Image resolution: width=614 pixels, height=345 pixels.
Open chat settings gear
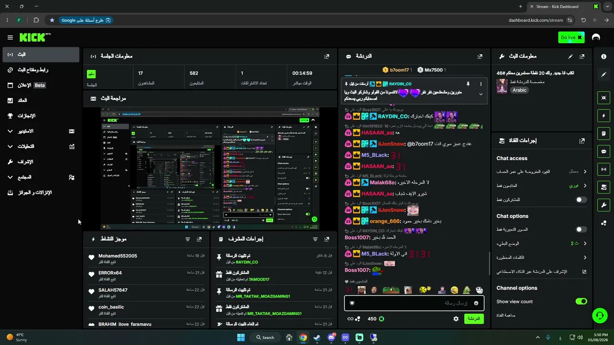coord(456,319)
